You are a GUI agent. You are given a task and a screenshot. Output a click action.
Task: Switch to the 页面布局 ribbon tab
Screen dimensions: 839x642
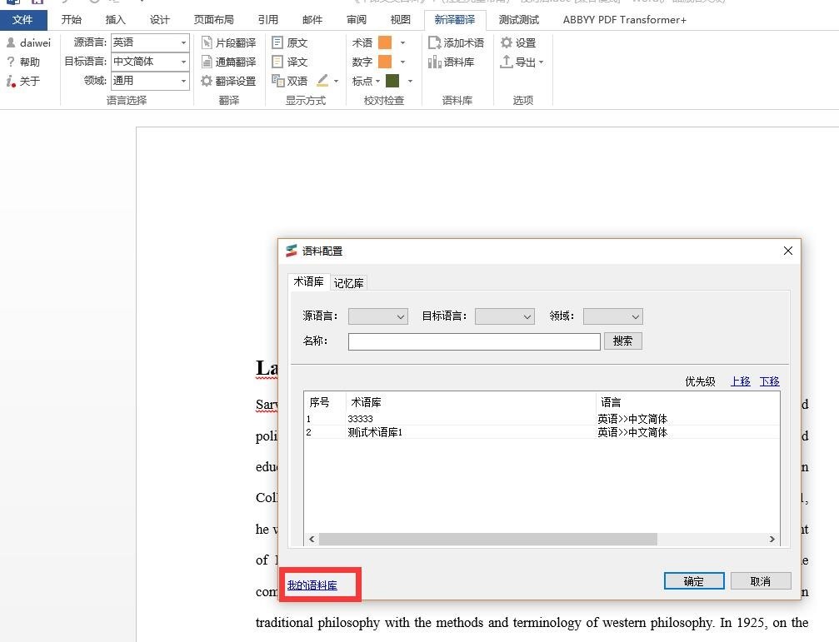coord(213,20)
